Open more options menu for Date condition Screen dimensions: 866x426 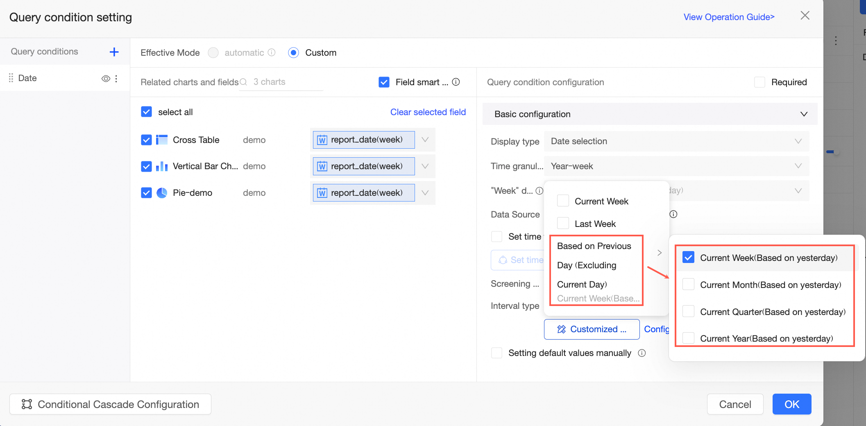point(116,78)
